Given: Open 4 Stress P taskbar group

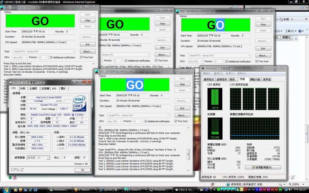Looking at the screenshot, I should click(x=135, y=190).
